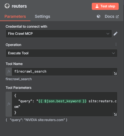Click the Test step button
Image resolution: width=124 pixels, height=136 pixels.
(x=105, y=6)
